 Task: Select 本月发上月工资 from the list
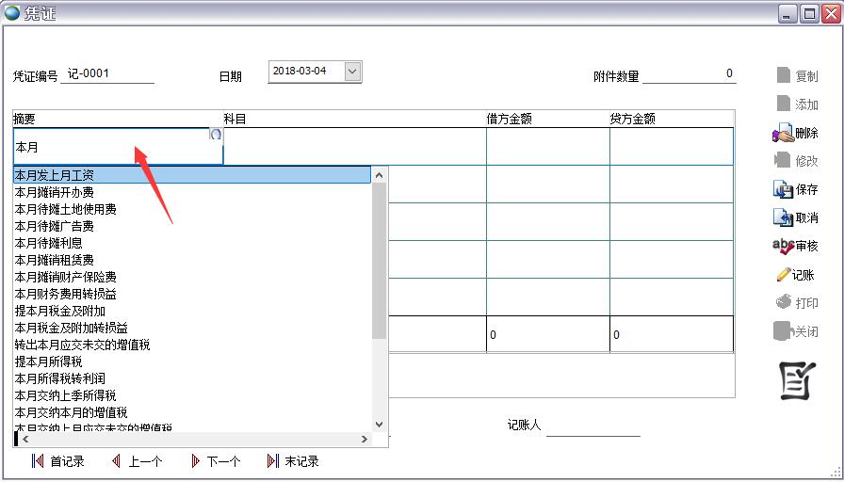pos(54,175)
